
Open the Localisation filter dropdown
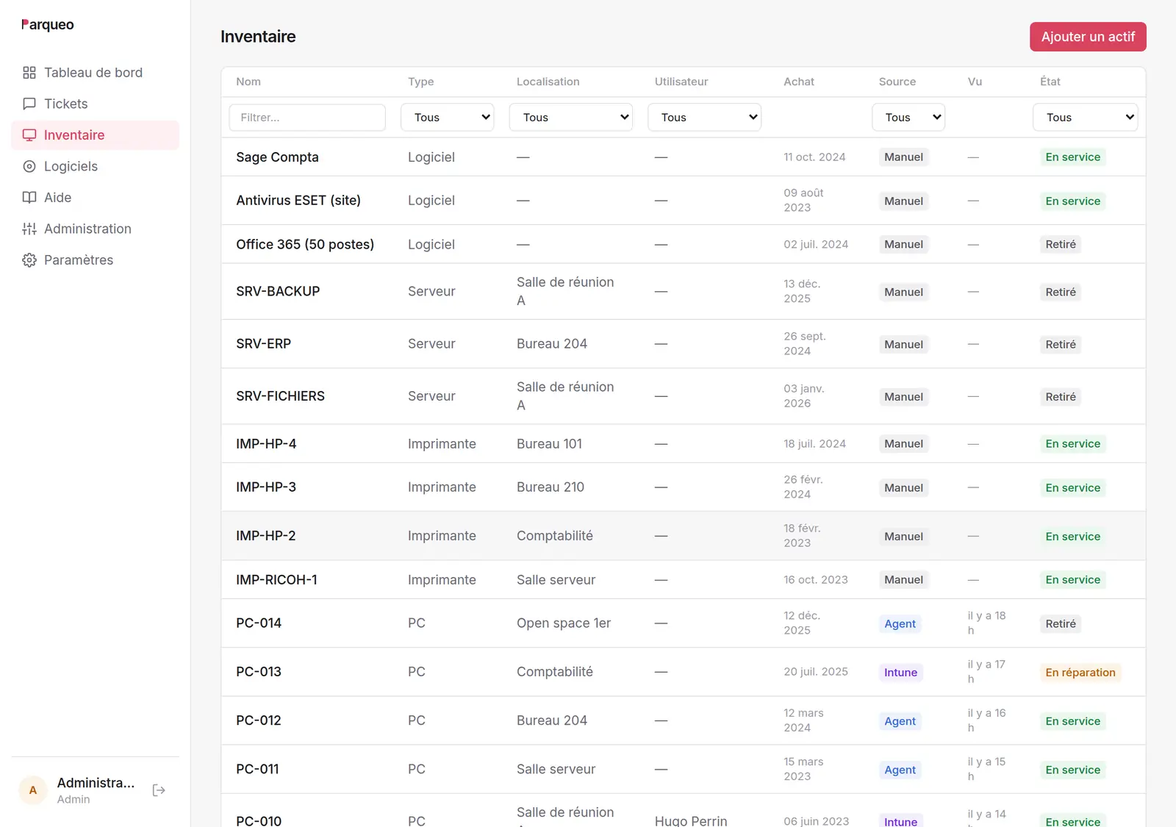[571, 118]
